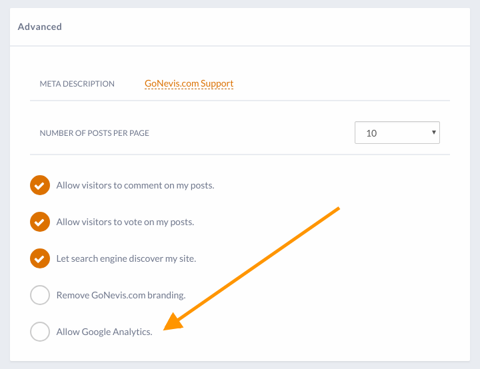Viewport: 480px width, 369px height.
Task: Click the 'Remove GoNevis.com branding' label text
Action: point(121,295)
